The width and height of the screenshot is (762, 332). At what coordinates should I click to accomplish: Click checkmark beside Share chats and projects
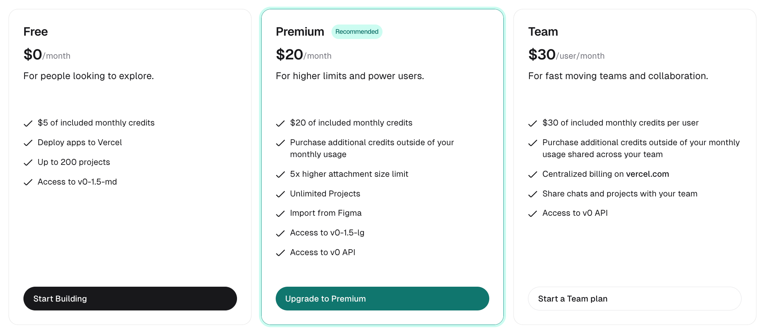click(532, 194)
